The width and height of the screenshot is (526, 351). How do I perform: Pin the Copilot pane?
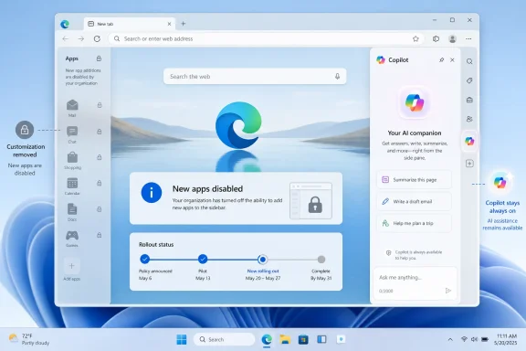tap(441, 59)
